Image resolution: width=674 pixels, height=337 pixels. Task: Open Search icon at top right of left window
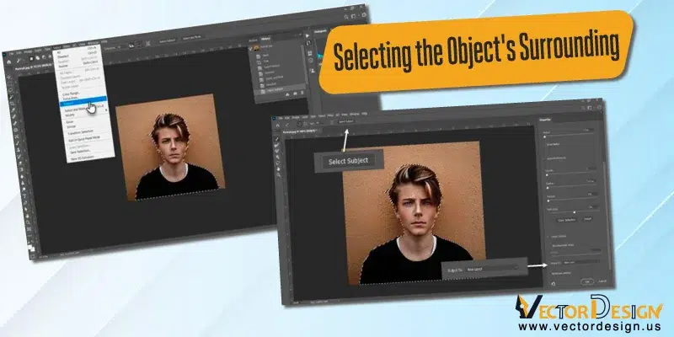(346, 17)
